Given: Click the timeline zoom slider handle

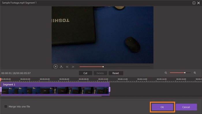Looking at the screenshot, I should 185,73.
